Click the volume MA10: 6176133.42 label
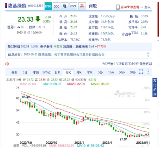This screenshot has height=148, width=159. coord(90,146)
